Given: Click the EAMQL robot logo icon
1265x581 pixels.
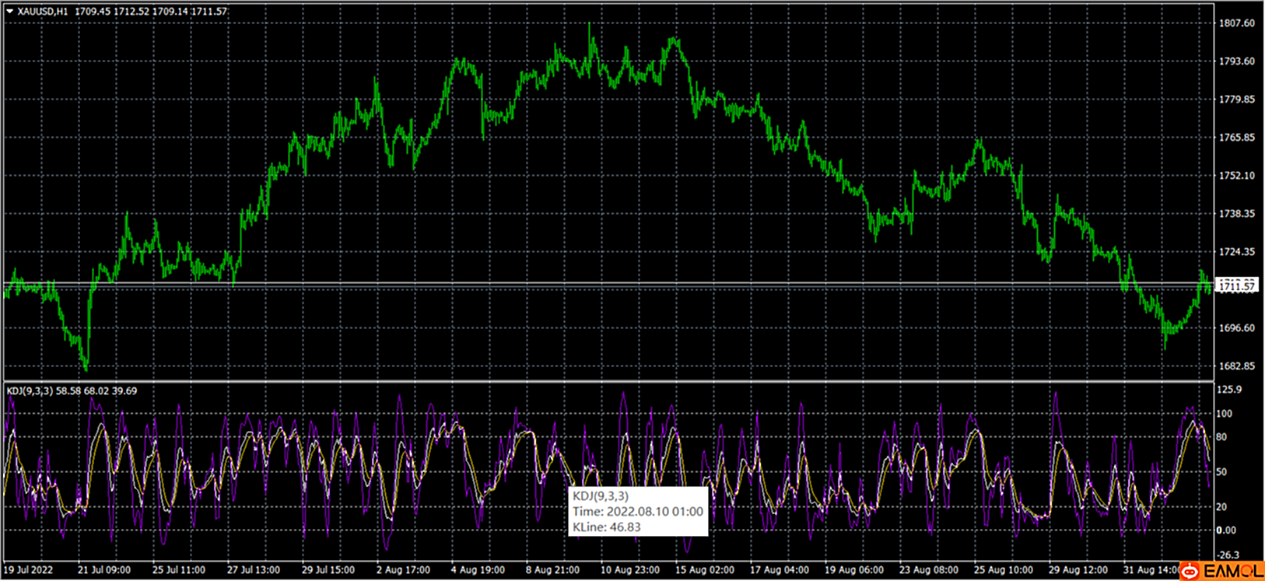Looking at the screenshot, I should point(1190,572).
